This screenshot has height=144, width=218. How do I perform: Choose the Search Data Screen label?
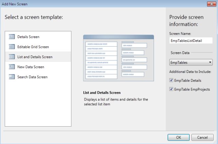[x=32, y=77]
